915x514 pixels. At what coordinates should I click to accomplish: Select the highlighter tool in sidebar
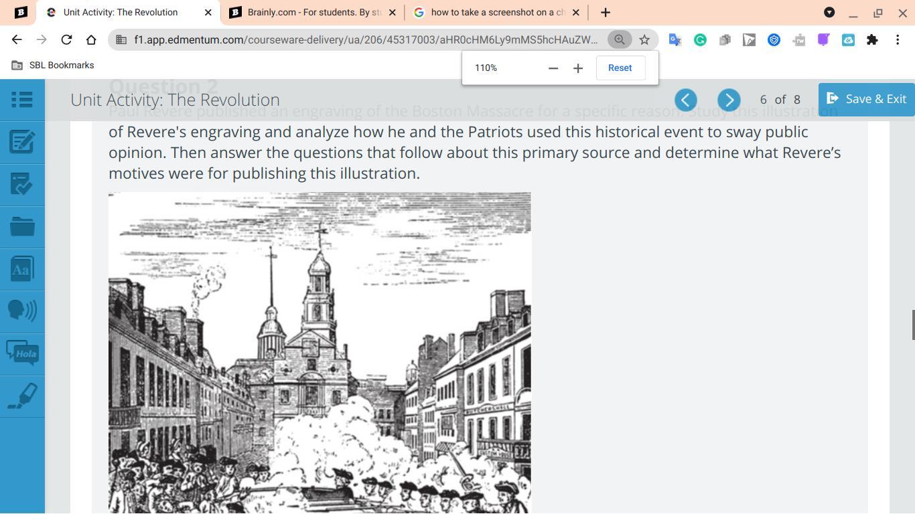[x=22, y=396]
